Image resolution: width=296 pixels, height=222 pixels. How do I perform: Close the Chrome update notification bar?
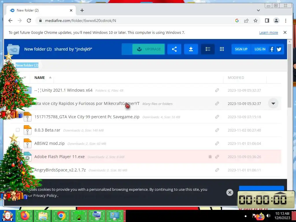coord(285,32)
